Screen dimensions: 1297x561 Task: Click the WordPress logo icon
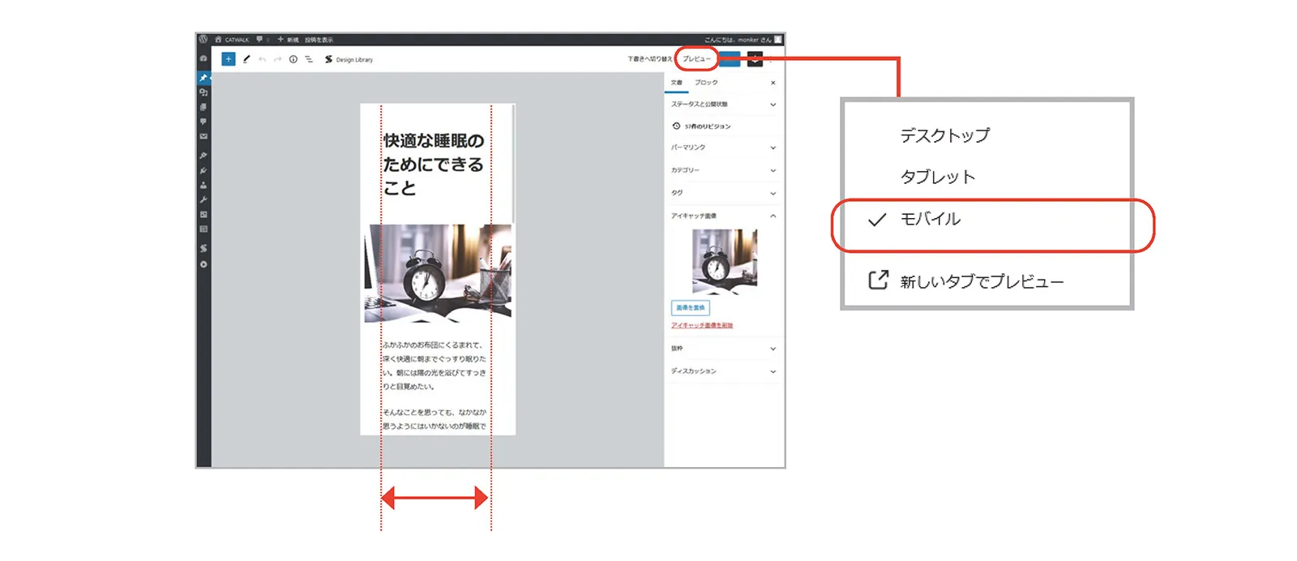point(203,39)
